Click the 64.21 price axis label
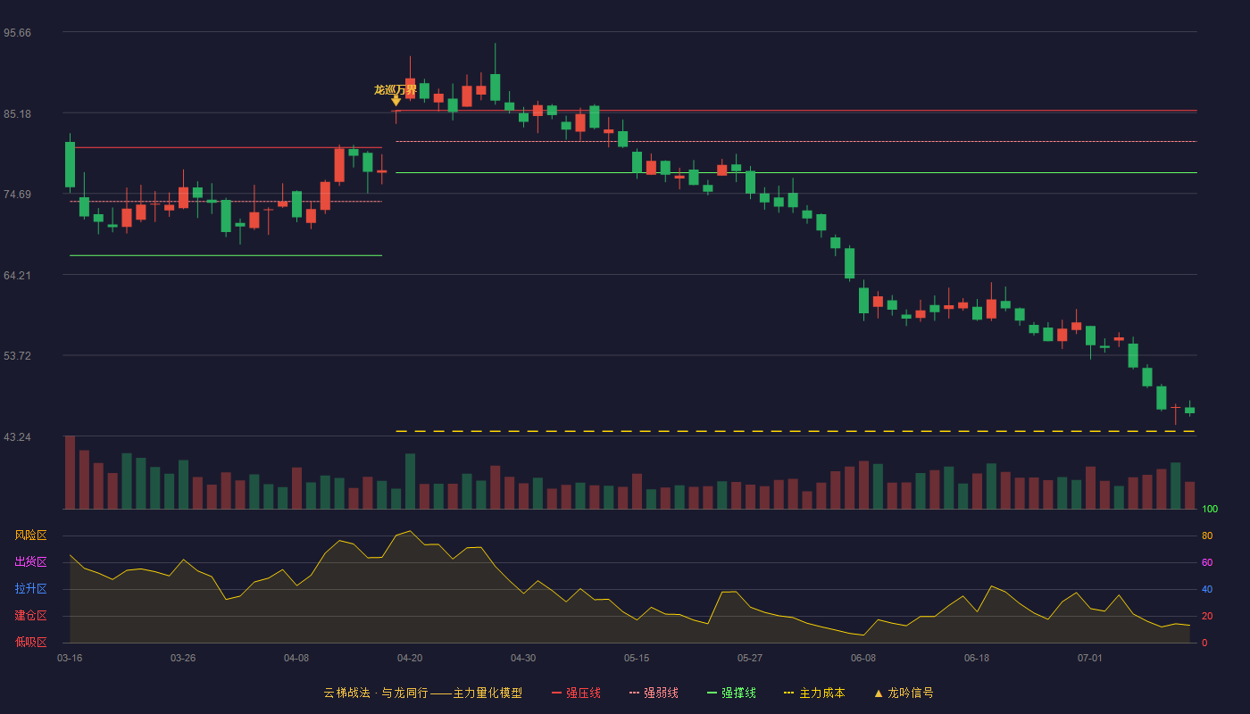Viewport: 1250px width, 714px height. pos(17,276)
